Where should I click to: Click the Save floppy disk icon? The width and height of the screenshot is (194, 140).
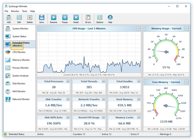[x=42, y=17]
